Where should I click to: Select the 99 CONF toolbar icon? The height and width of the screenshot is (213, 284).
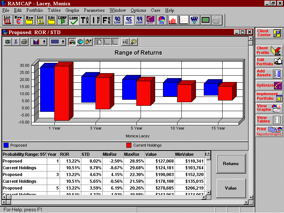coord(140,20)
